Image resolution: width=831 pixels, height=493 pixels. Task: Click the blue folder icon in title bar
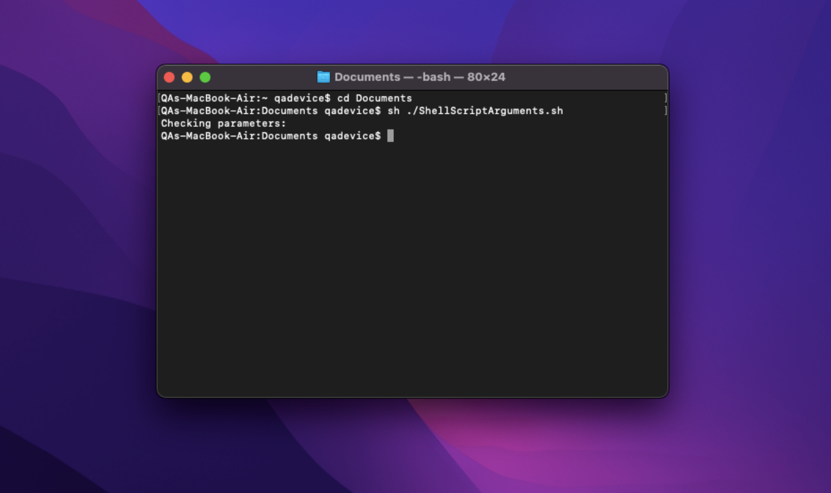click(325, 77)
